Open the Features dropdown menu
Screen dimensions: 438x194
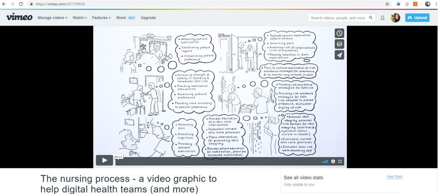101,18
